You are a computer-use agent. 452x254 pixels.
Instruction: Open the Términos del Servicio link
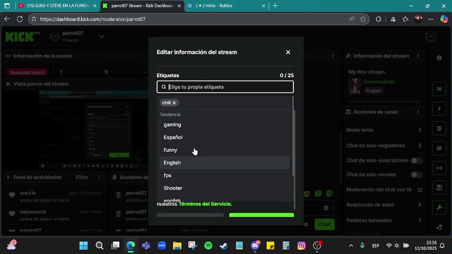(205, 204)
